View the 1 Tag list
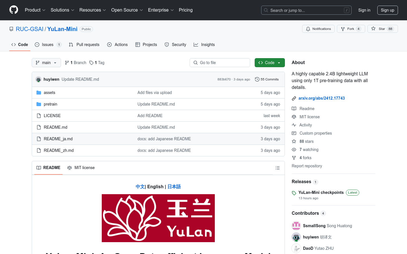This screenshot has width=407, height=254. (97, 63)
